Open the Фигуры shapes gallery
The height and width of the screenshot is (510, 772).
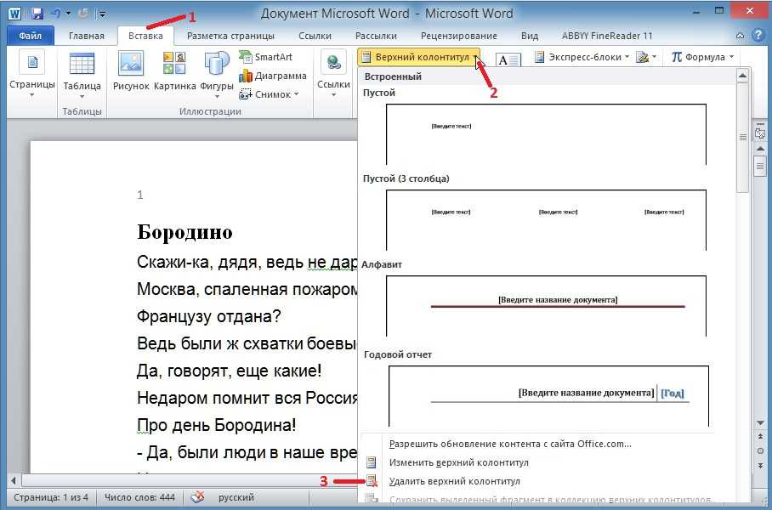coord(217,74)
